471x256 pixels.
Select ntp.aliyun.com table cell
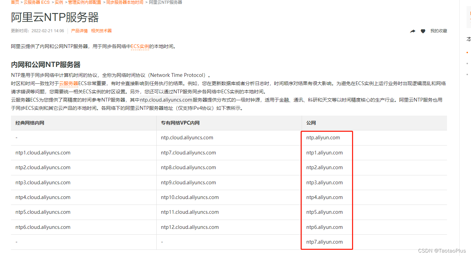pos(374,138)
